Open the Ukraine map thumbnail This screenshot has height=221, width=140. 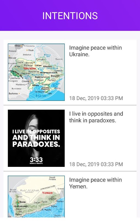coord(36,72)
